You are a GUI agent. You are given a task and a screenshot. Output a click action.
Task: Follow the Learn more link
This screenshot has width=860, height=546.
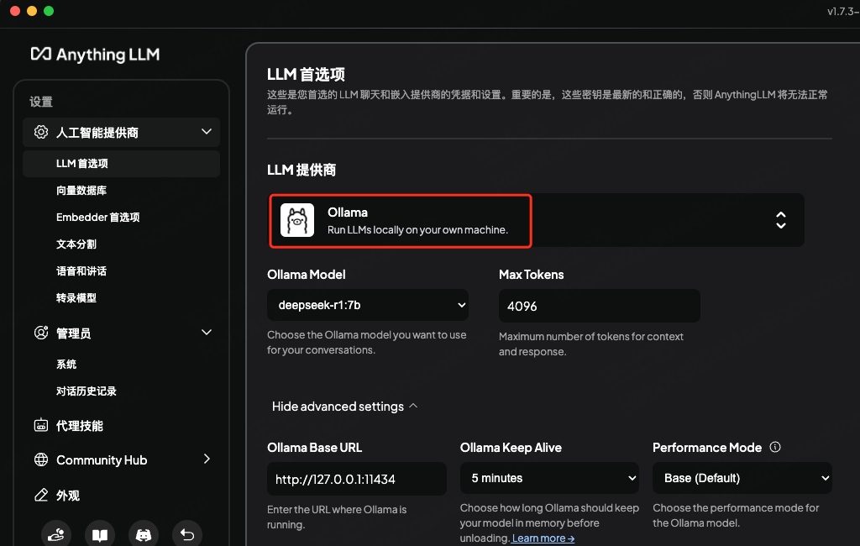(543, 538)
